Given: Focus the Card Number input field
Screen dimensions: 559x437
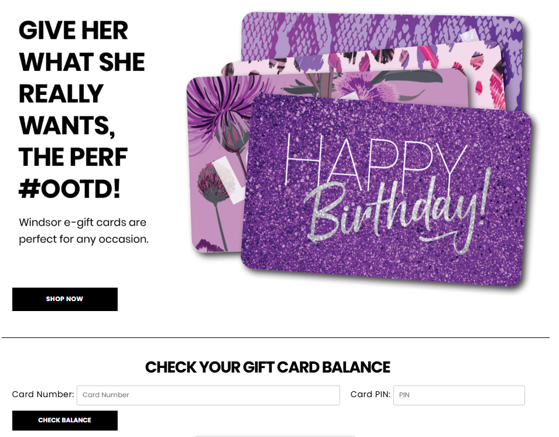Looking at the screenshot, I should pos(208,395).
